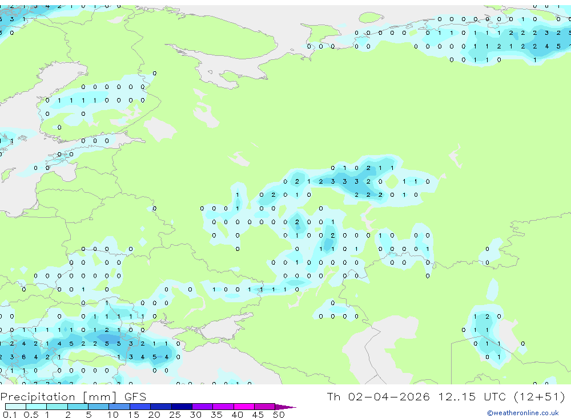Click the '0.5' legend scale label
This screenshot has width=571, height=418.
[x=31, y=415]
